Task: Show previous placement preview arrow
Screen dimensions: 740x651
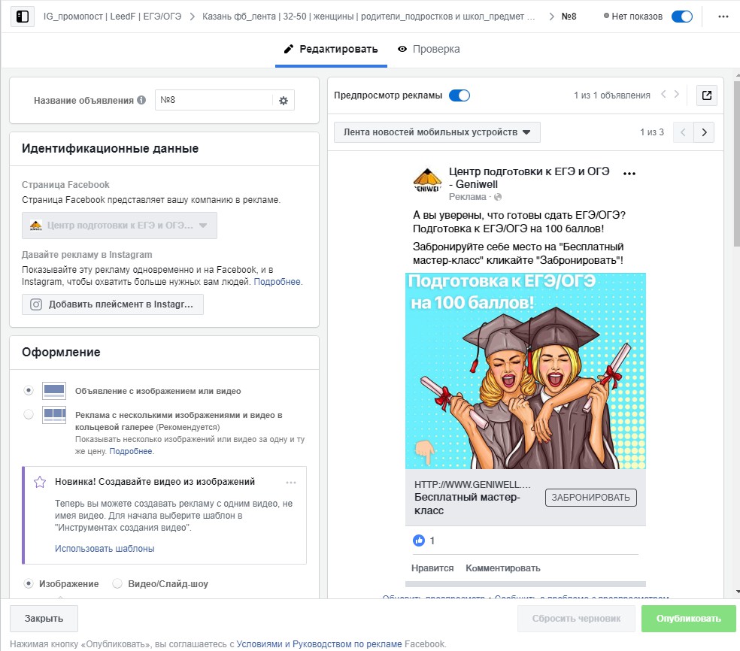Action: click(683, 132)
